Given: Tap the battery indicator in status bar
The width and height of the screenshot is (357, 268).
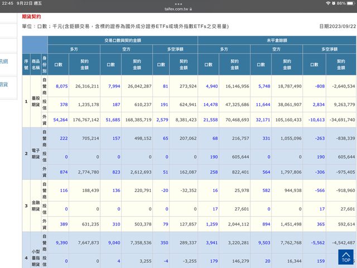Looking at the screenshot, I should (349, 3).
